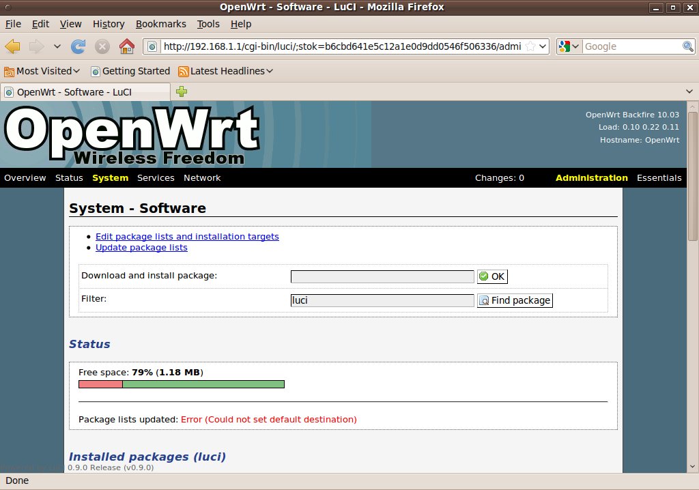Open the Bookmarks menu
The width and height of the screenshot is (699, 490).
[x=160, y=24]
